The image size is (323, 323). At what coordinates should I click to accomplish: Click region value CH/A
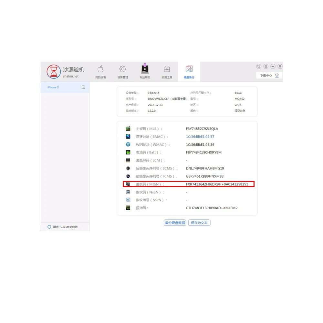pyautogui.click(x=238, y=105)
